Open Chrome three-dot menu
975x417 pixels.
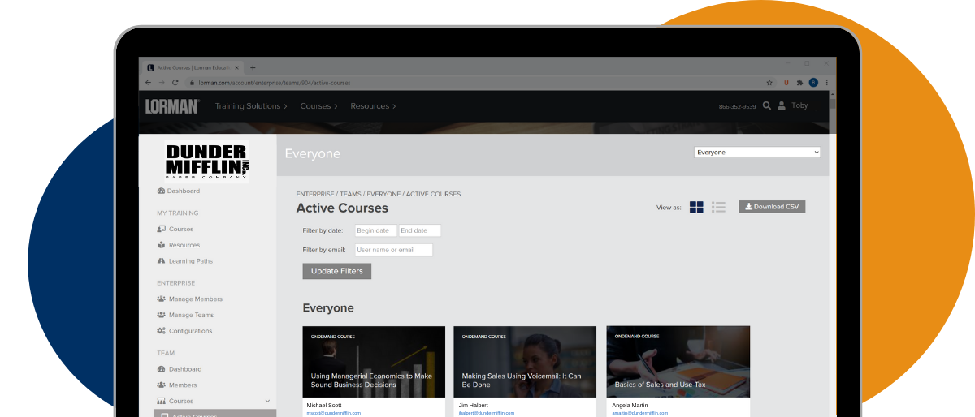pyautogui.click(x=827, y=83)
